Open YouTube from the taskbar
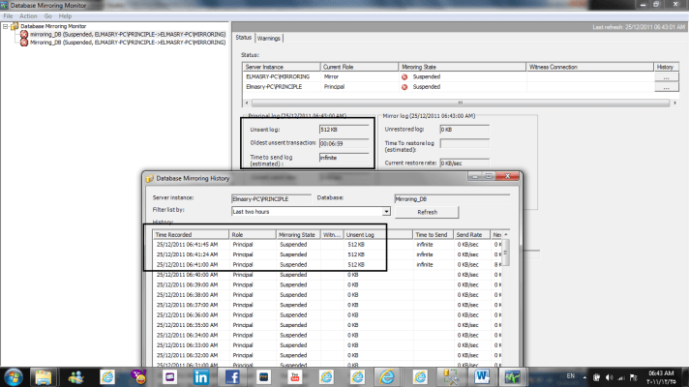This screenshot has height=387, width=689. pyautogui.click(x=295, y=375)
